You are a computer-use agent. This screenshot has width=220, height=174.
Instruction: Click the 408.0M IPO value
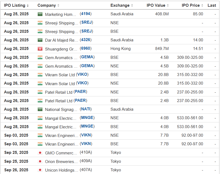click(x=162, y=14)
